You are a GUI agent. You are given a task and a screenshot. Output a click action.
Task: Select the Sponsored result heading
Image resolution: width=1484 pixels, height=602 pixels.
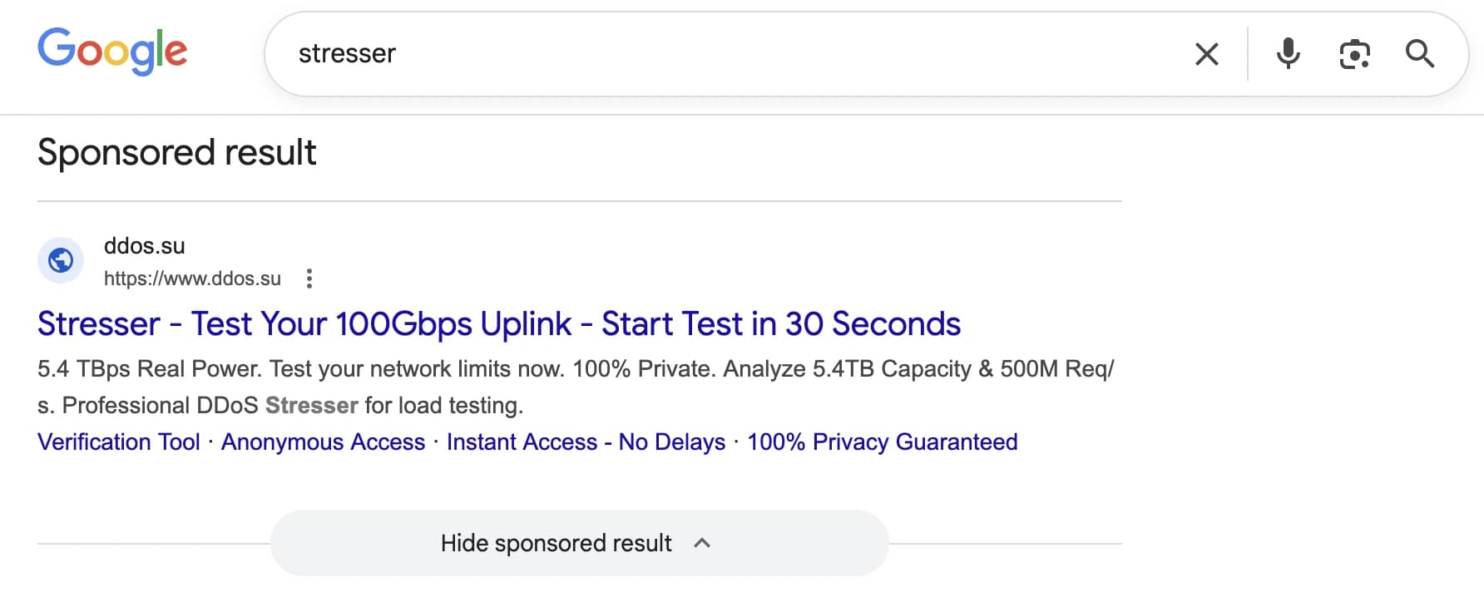176,151
